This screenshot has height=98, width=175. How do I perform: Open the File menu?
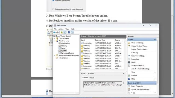55,29
